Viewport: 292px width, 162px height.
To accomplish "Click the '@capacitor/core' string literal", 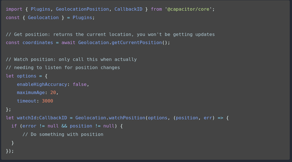I will [x=188, y=9].
